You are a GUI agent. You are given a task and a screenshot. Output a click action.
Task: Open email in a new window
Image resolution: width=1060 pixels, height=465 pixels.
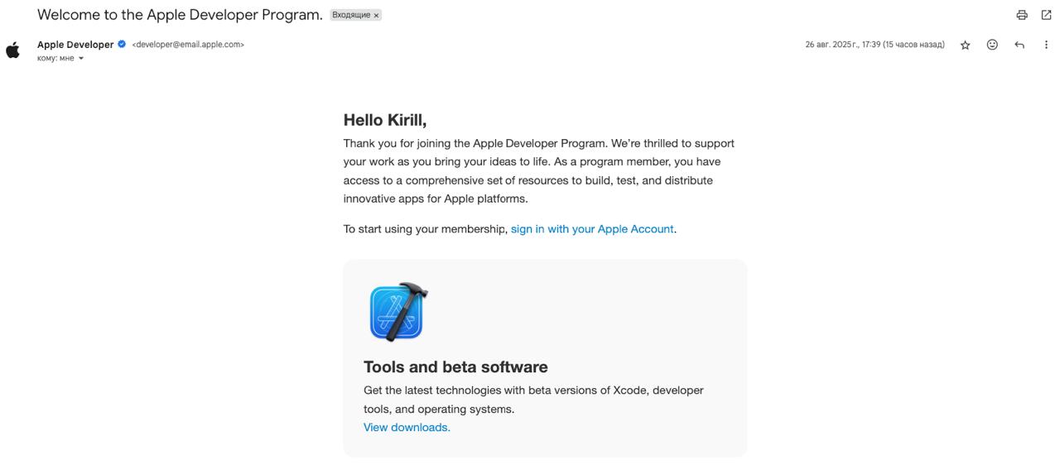(1046, 15)
